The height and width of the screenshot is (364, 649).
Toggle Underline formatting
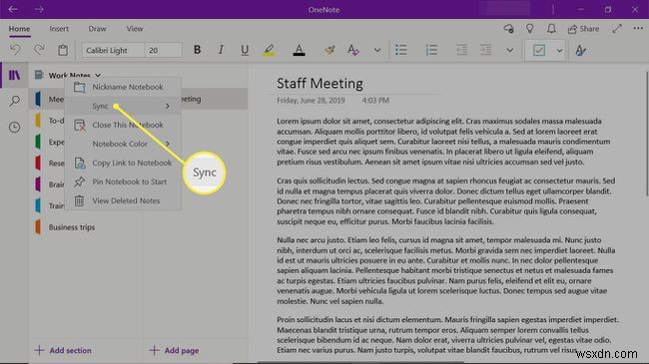coord(245,50)
